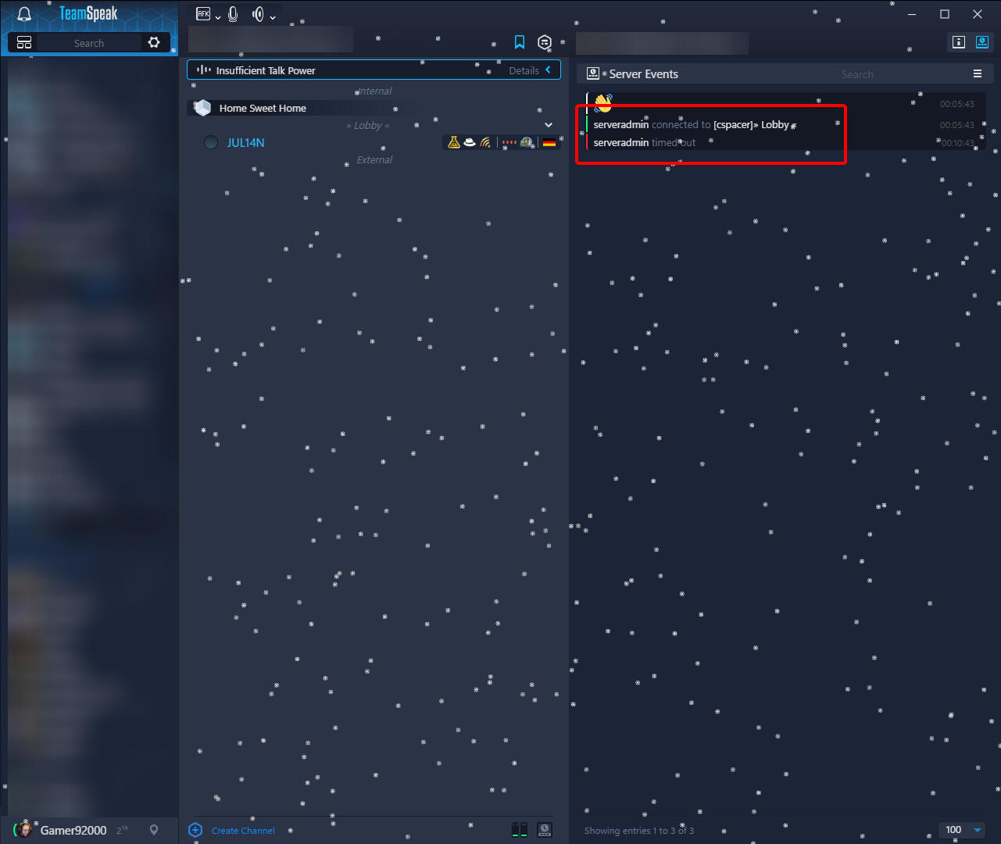Viewport: 1001px width, 844px height.
Task: Mute the speaker output icon
Action: tap(258, 13)
